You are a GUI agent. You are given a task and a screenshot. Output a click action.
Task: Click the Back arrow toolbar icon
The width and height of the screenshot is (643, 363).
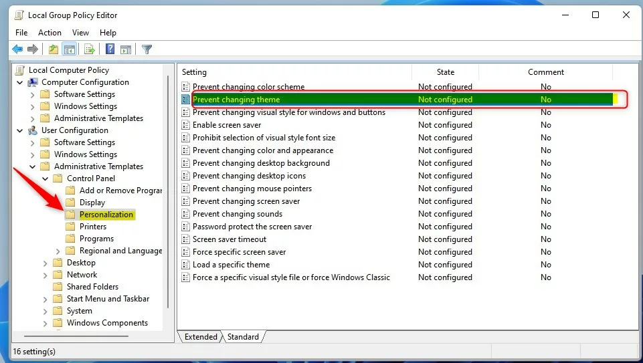coord(17,49)
